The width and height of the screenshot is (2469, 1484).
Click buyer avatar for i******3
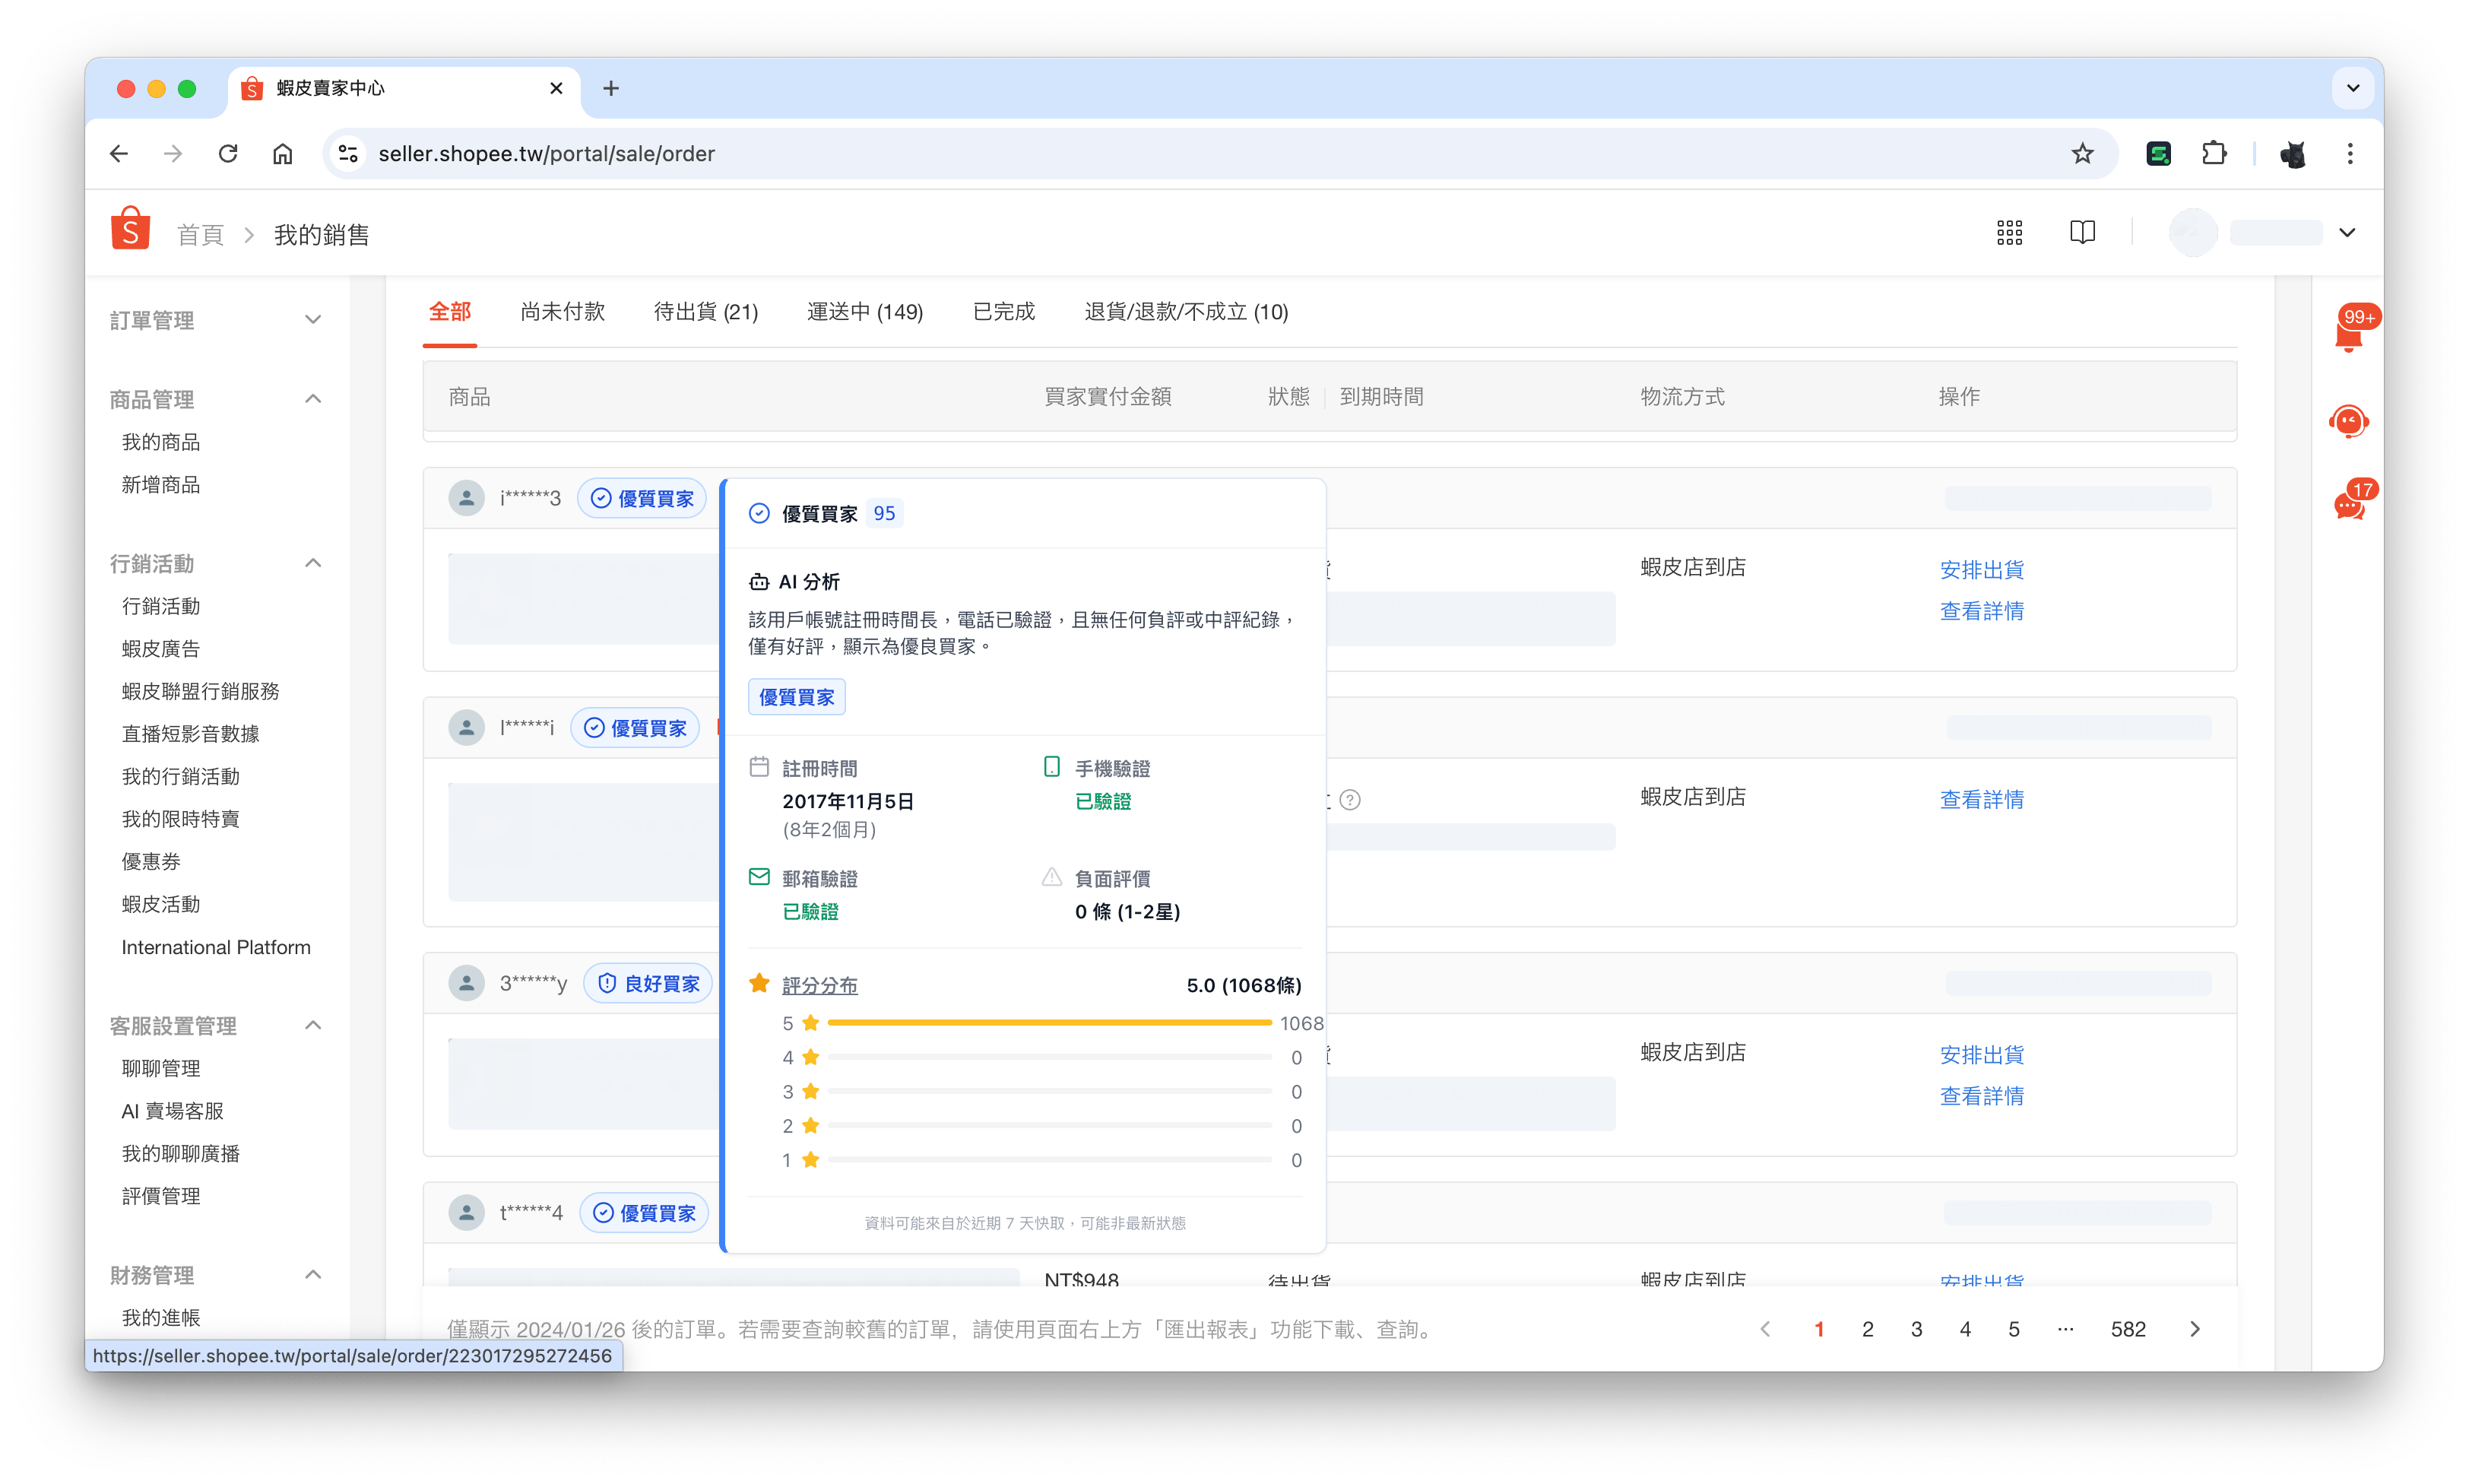pos(466,497)
